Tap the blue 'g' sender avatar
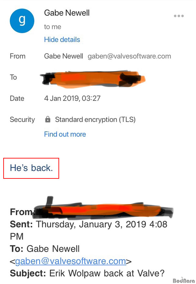This screenshot has height=284, width=196. pos(22,21)
